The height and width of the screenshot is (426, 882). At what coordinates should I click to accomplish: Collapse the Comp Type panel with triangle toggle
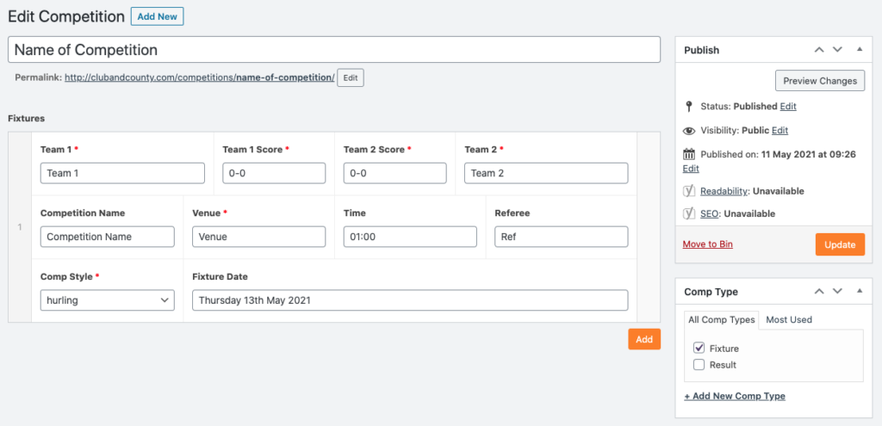click(859, 291)
